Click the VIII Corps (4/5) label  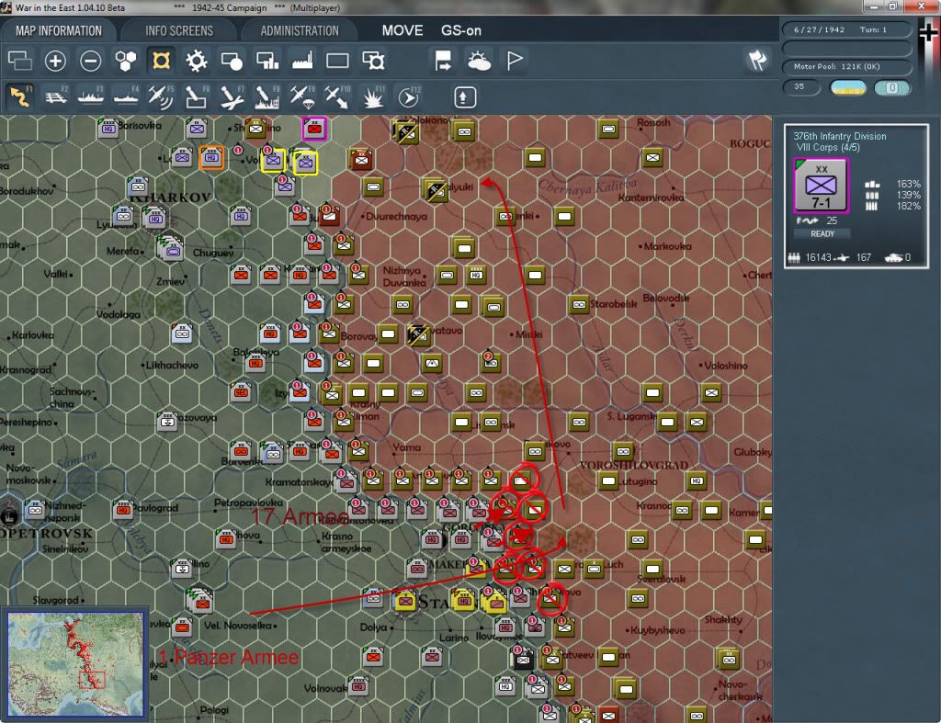click(x=826, y=148)
